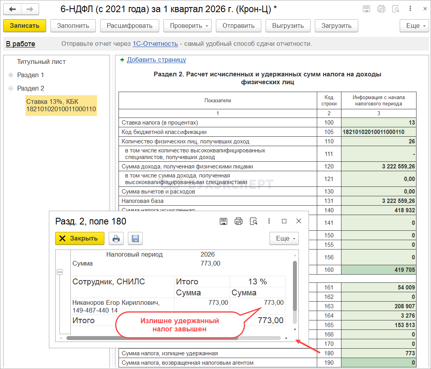Image resolution: width=431 pixels, height=369 pixels.
Task: Click the printer icon in main title bar
Action: 381,9
